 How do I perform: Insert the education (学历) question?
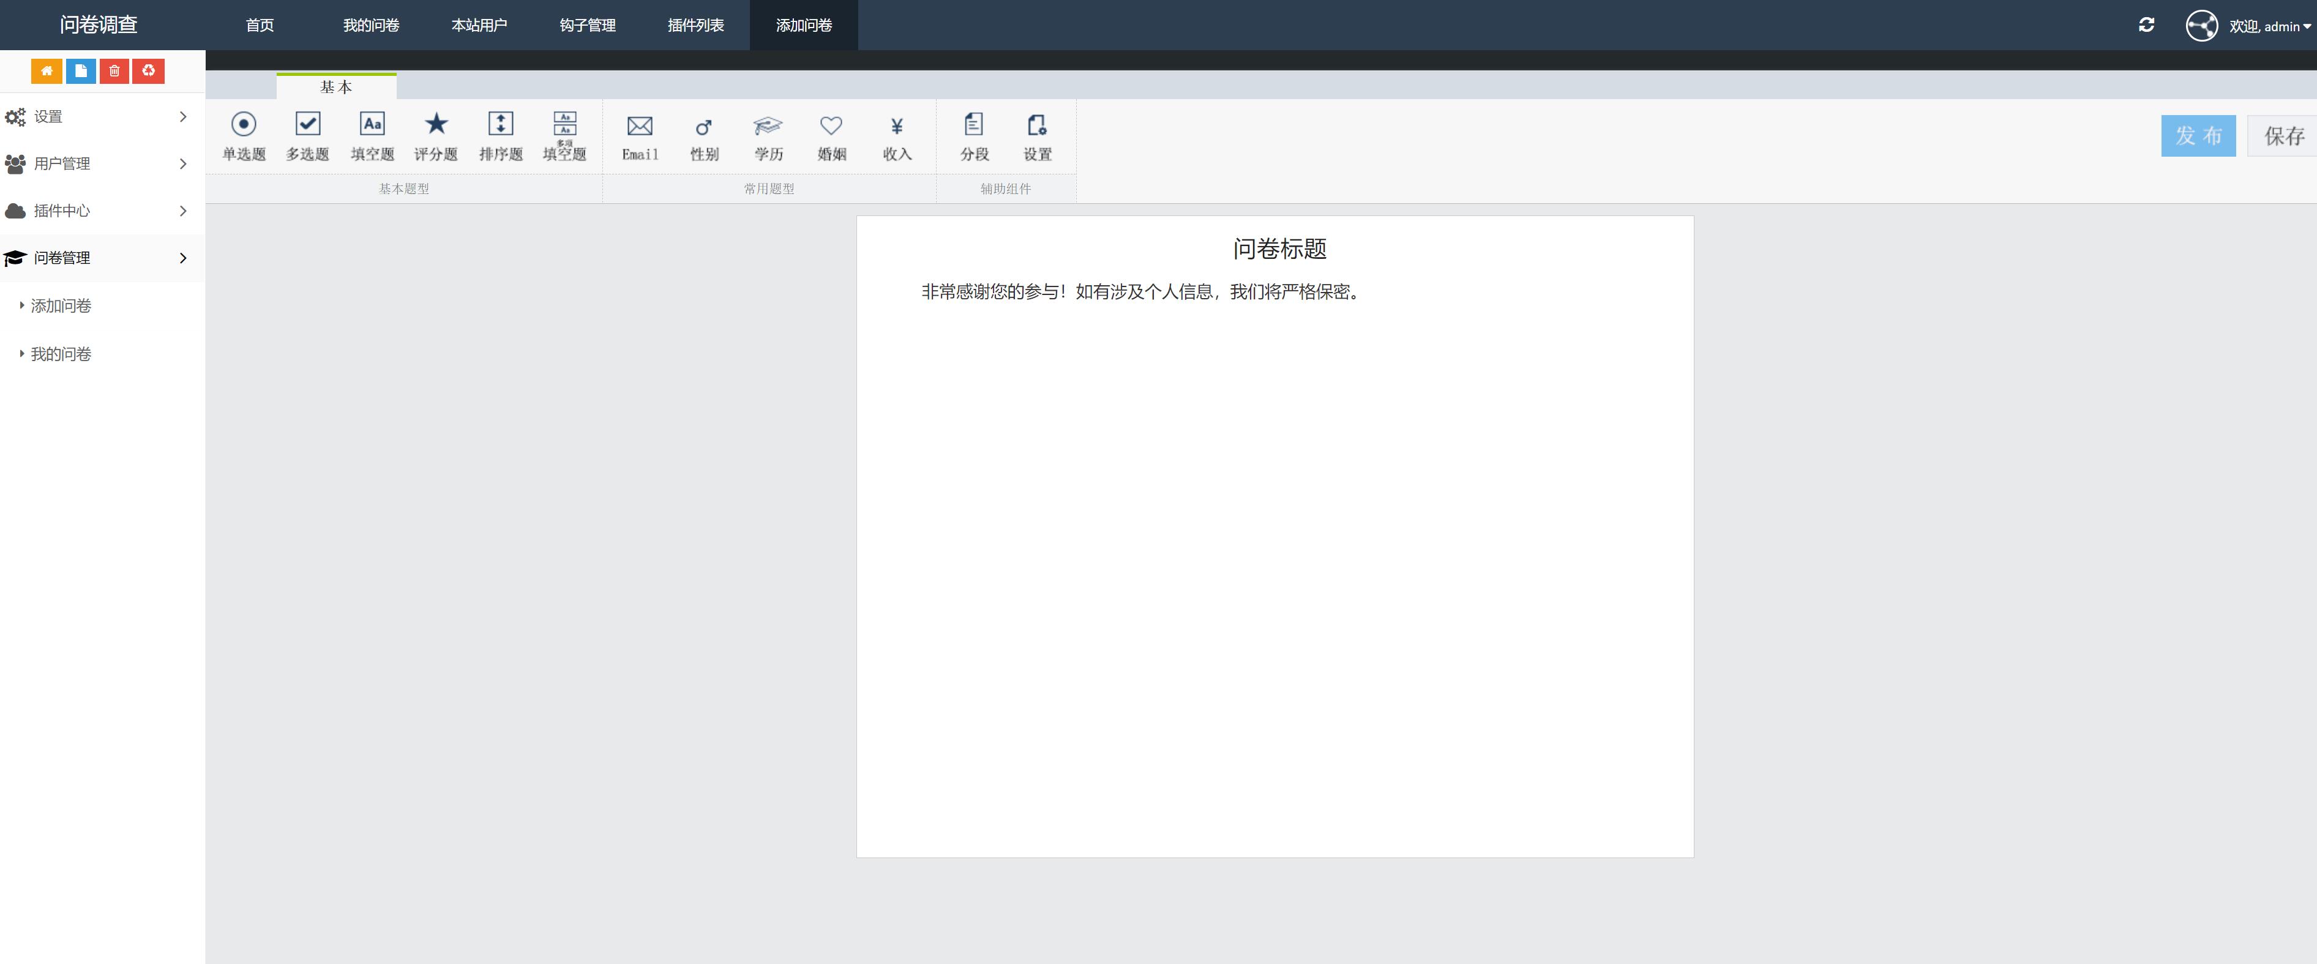click(768, 138)
